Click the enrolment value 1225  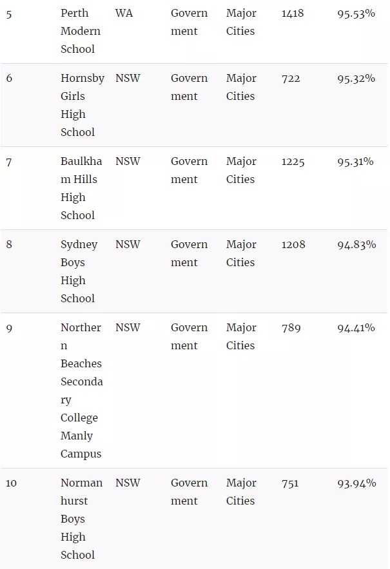(293, 162)
